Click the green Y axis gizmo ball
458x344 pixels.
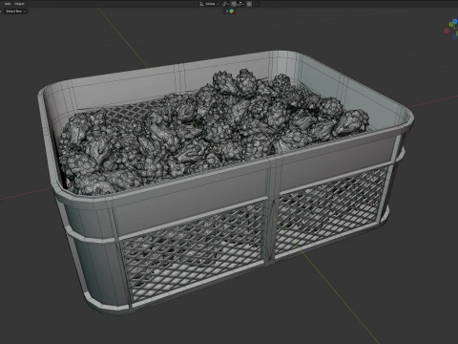click(x=451, y=24)
